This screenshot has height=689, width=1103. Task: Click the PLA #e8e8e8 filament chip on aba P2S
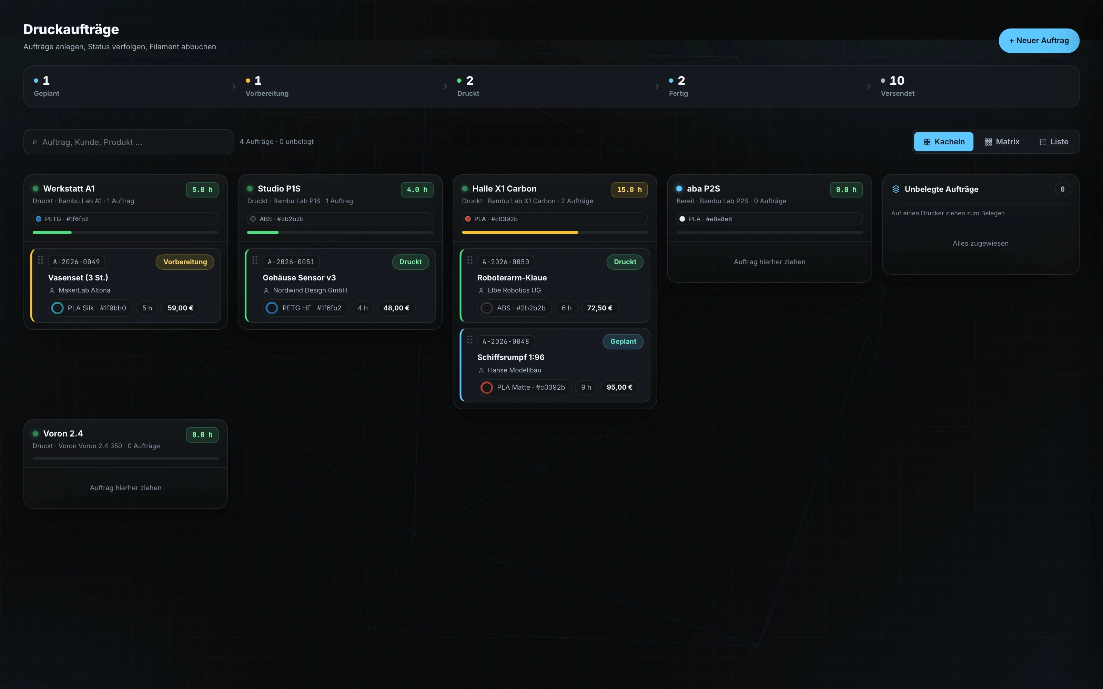pos(769,219)
